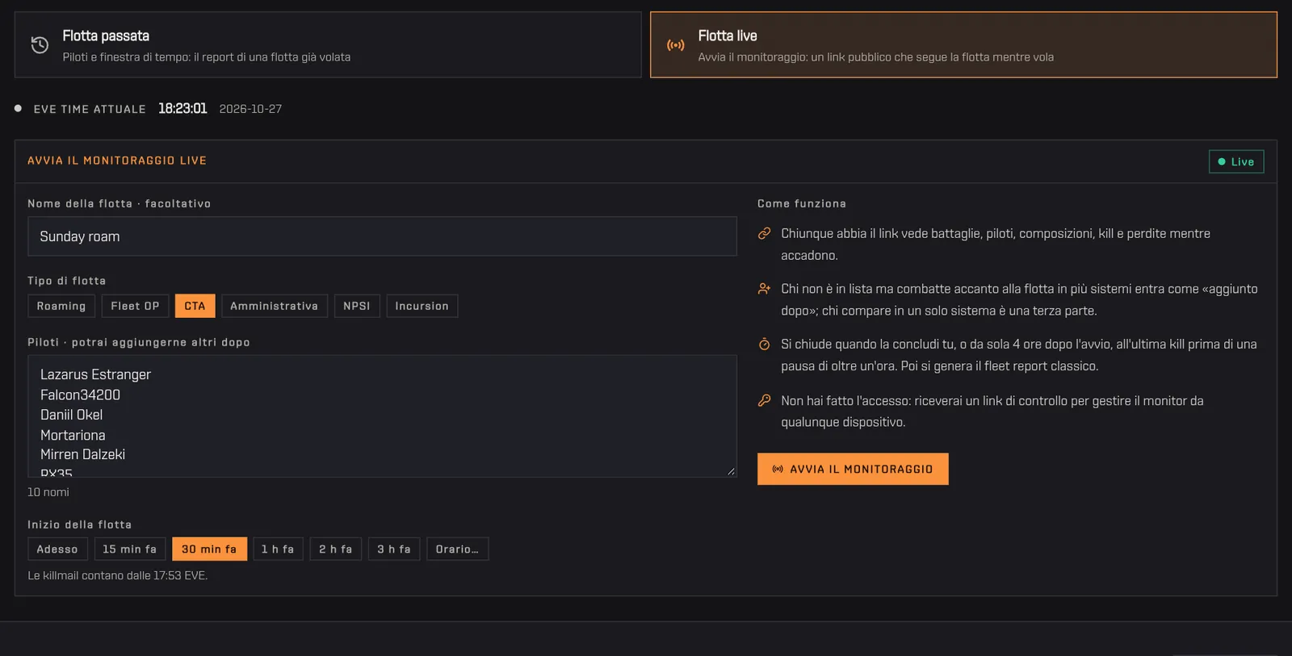Click the broadcast icon beside Flotta live
The height and width of the screenshot is (656, 1292).
(x=676, y=45)
